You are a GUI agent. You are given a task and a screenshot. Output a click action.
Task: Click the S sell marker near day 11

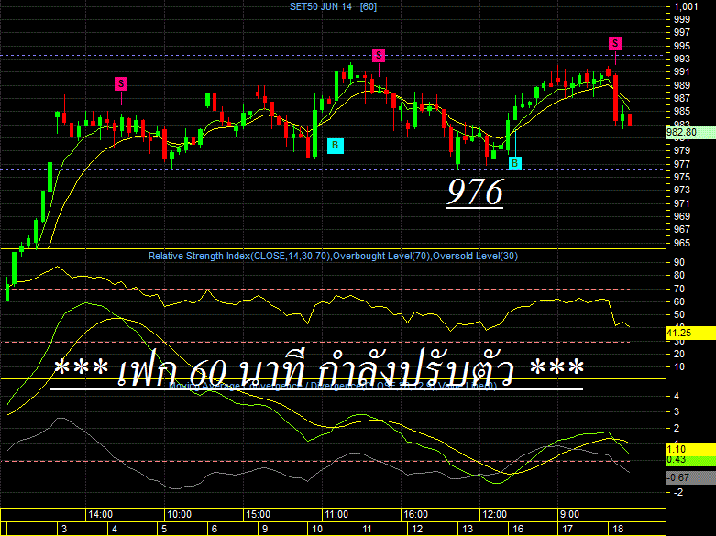[379, 55]
